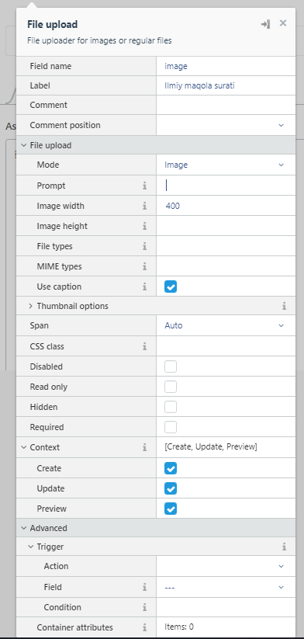Click the Container attributes Items: 0 value

179,627
